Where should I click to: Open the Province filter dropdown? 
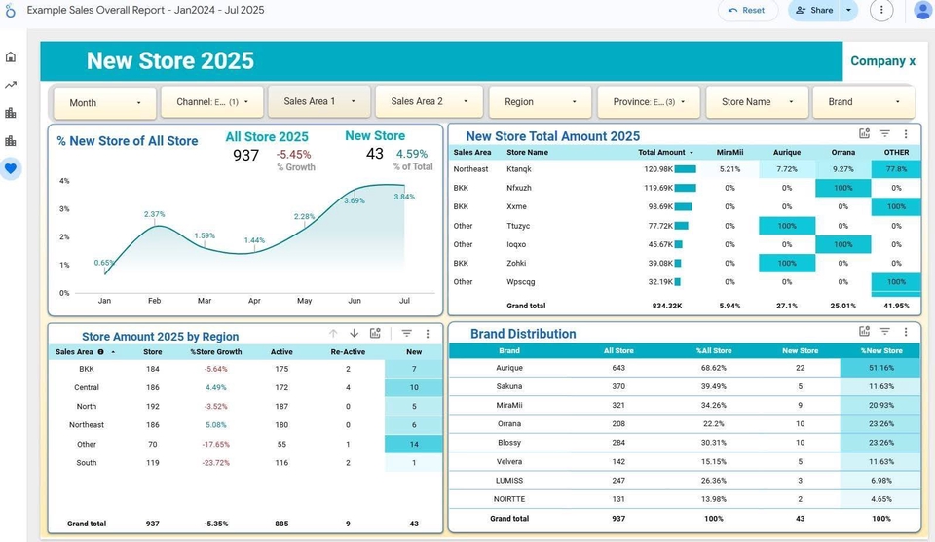(x=649, y=102)
